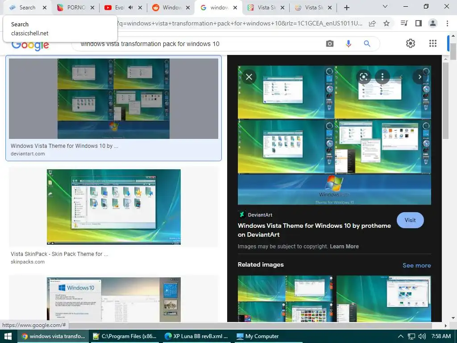Open Chrome profile avatar
457x343 pixels.
433,23
